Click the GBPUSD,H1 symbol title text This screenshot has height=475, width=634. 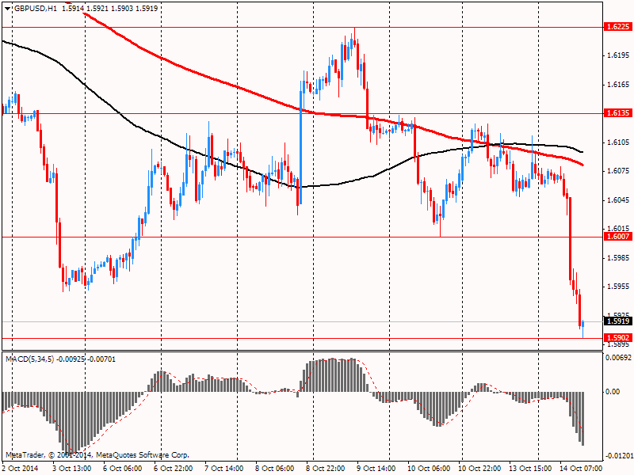pyautogui.click(x=36, y=9)
